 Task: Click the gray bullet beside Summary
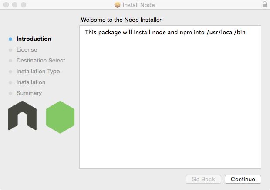pyautogui.click(x=10, y=93)
